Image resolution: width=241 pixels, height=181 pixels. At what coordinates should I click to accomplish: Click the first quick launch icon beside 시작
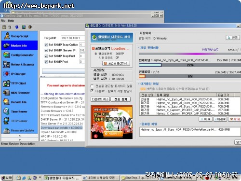19,178
